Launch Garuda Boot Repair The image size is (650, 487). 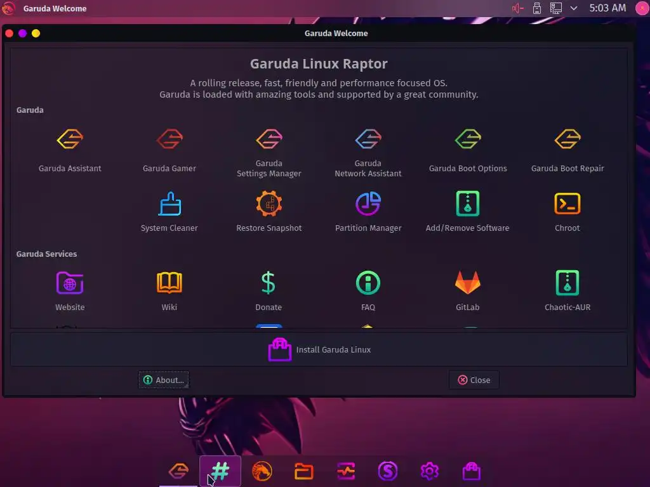pyautogui.click(x=567, y=150)
